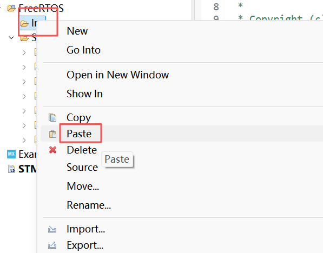
Task: Click the Export icon
Action: (52, 245)
